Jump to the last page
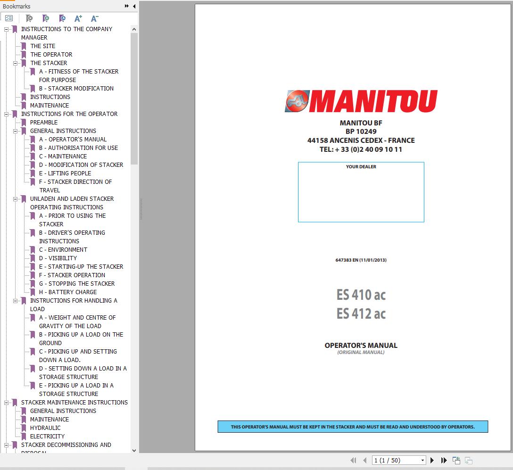Screen dimensions: 513x470 [444, 460]
